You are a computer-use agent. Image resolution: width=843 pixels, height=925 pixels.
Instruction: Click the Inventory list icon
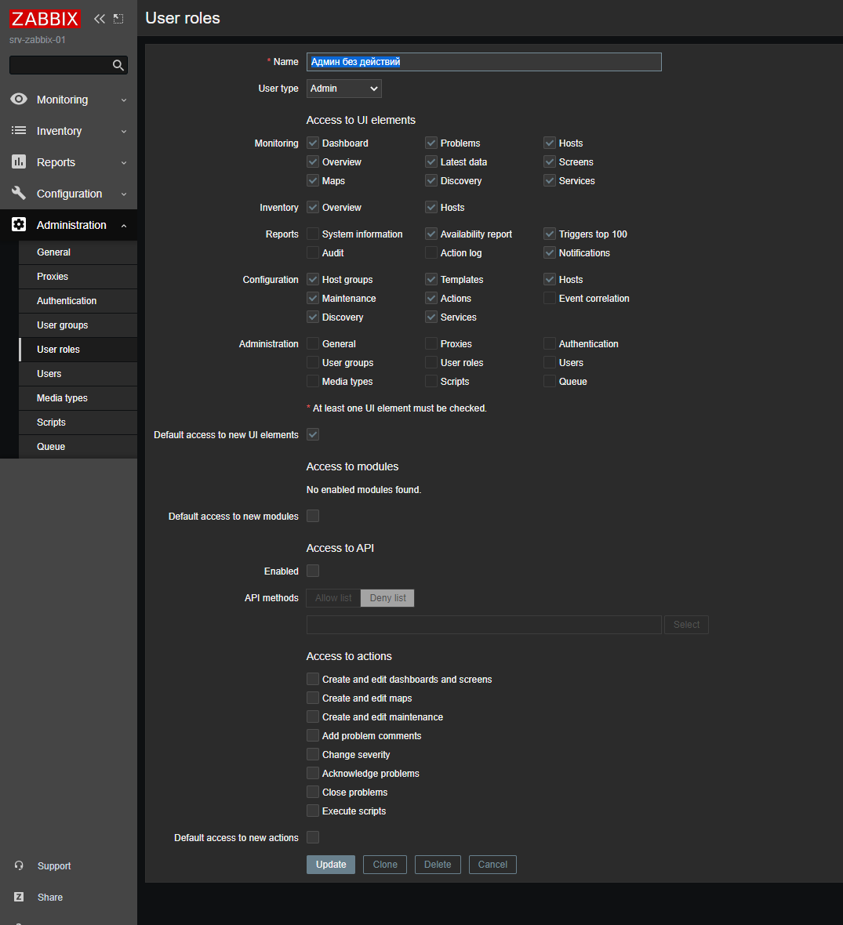19,131
